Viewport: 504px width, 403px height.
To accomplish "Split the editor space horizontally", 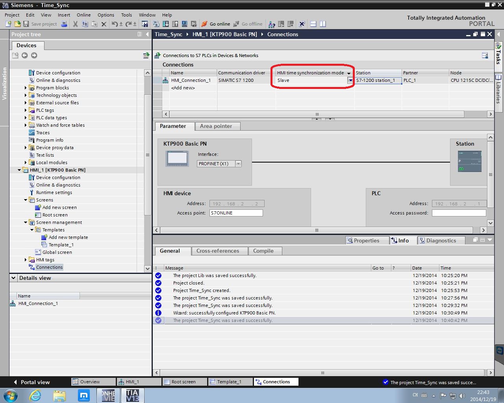I will pyautogui.click(x=313, y=24).
